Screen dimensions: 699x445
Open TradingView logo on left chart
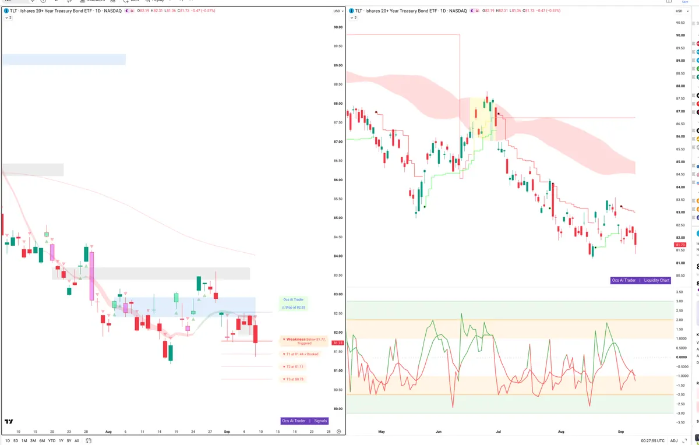click(9, 422)
